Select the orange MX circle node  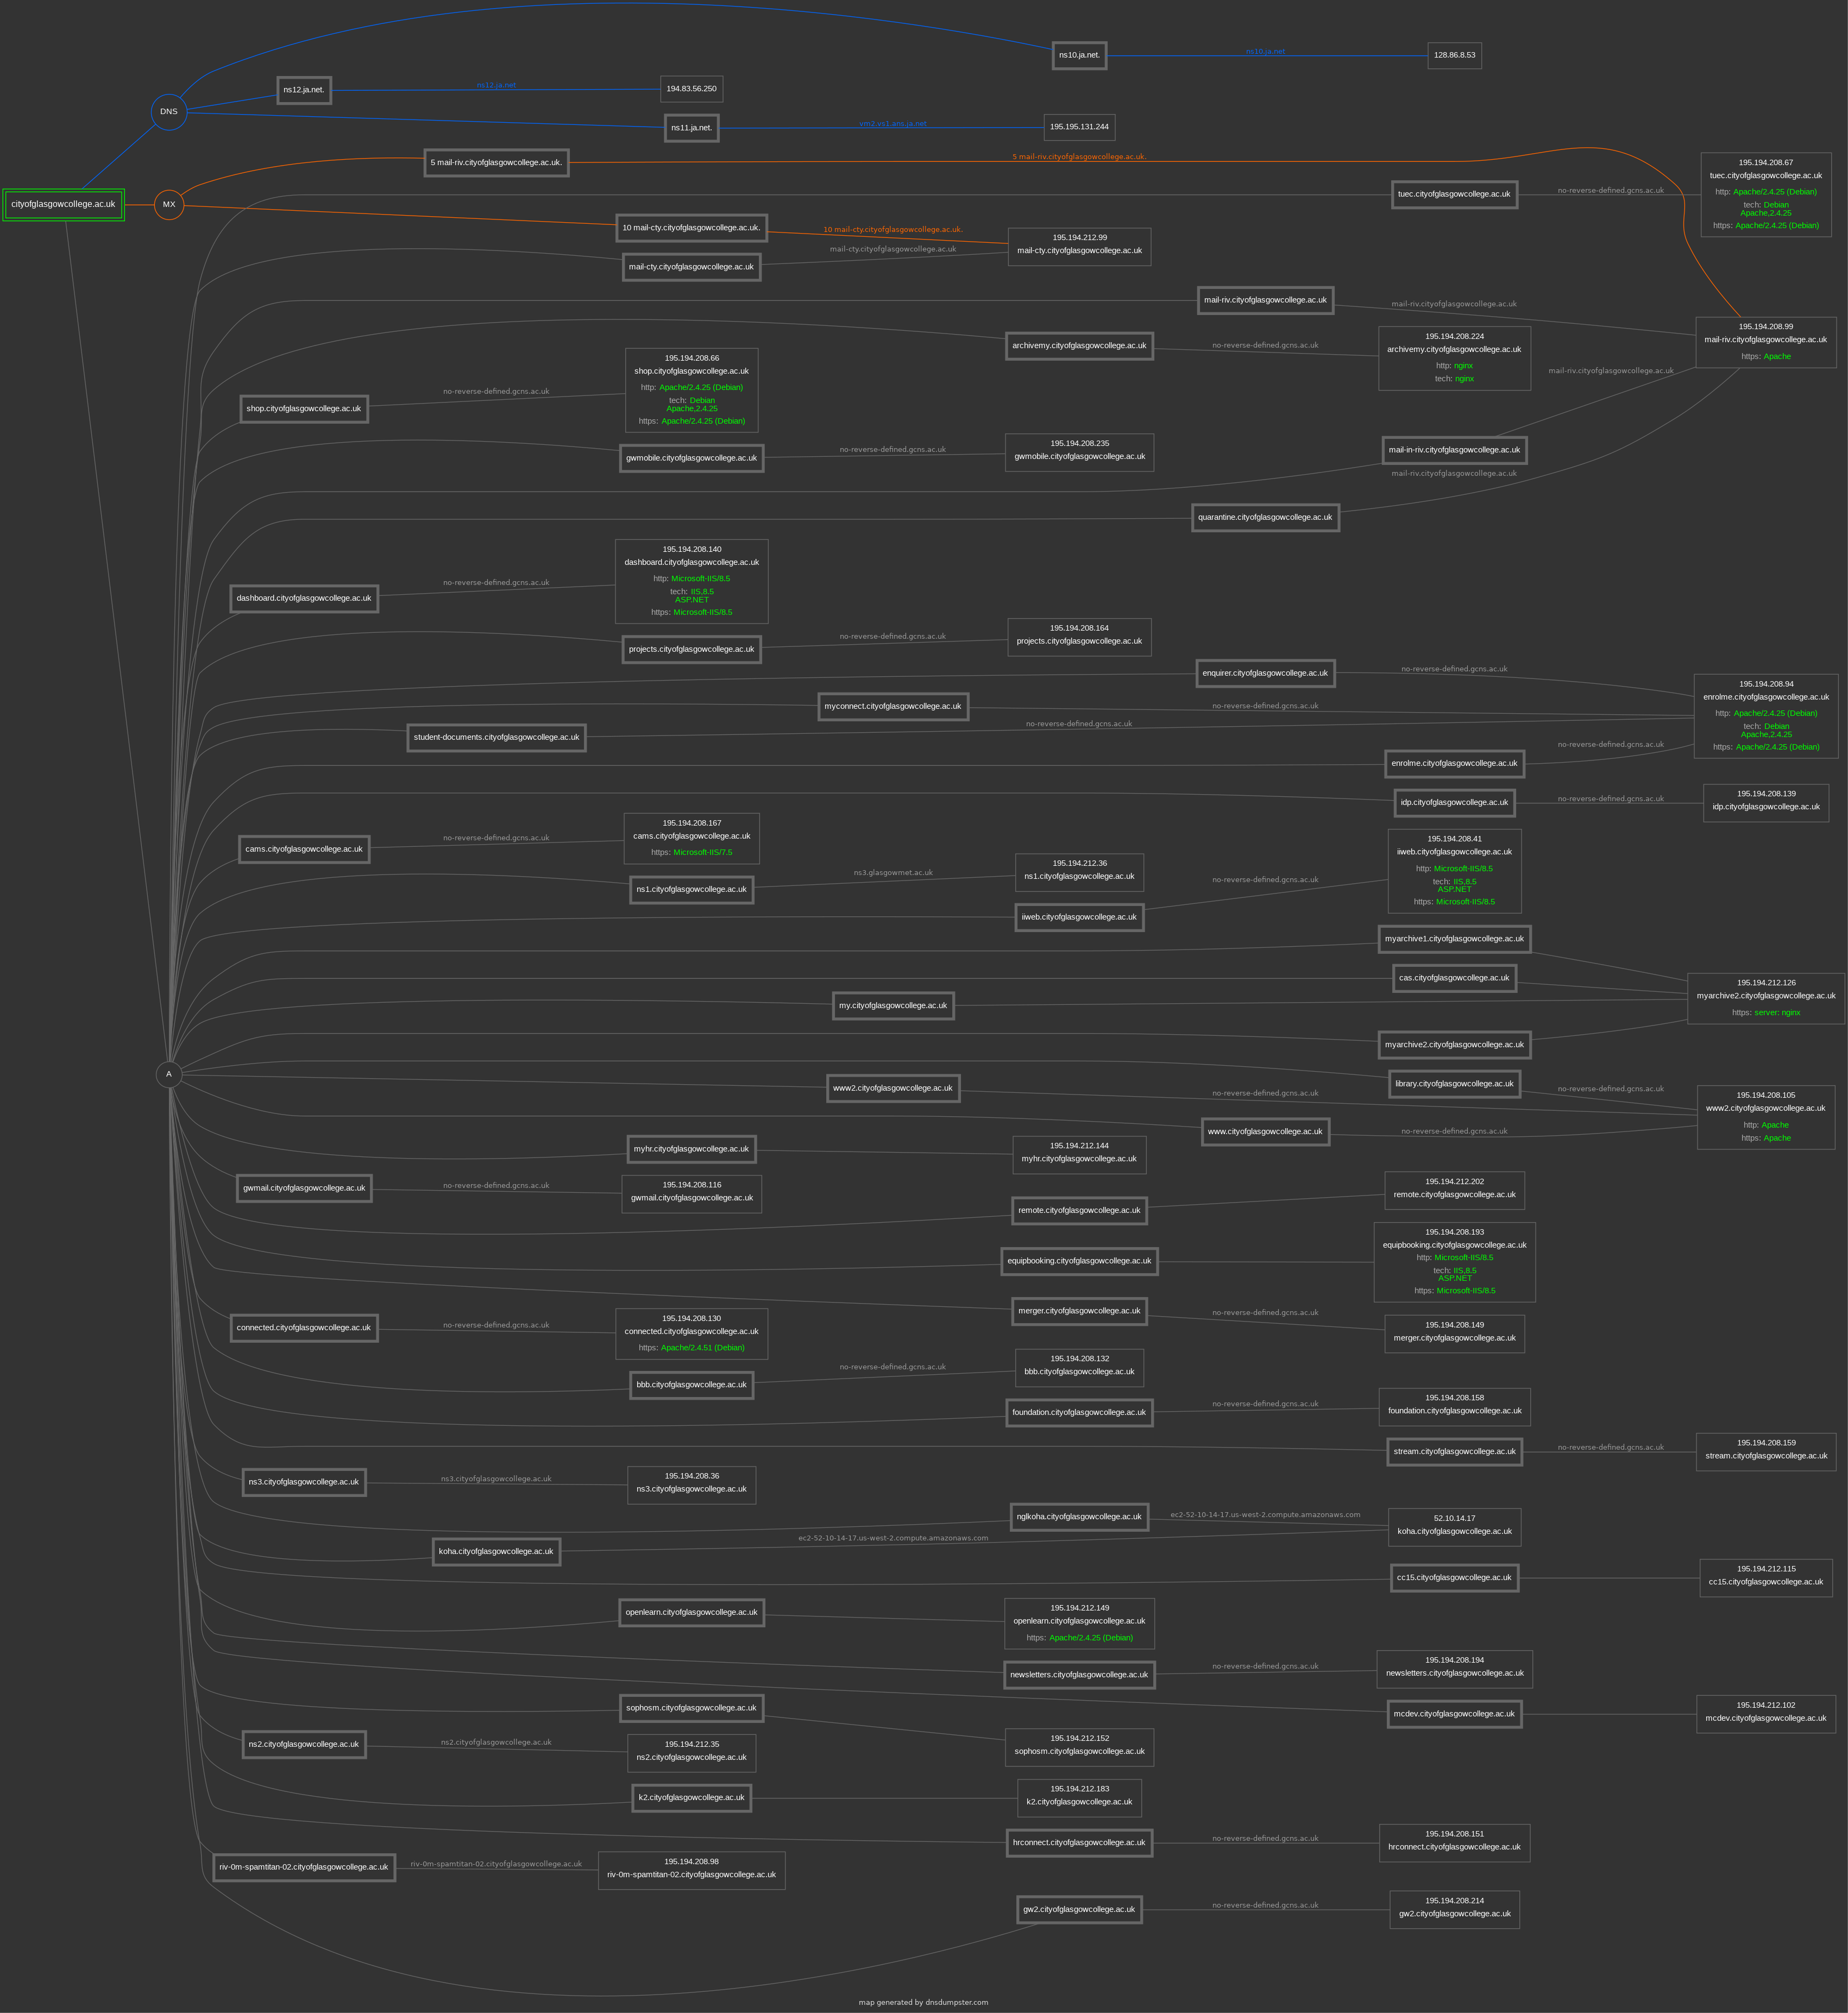point(169,204)
